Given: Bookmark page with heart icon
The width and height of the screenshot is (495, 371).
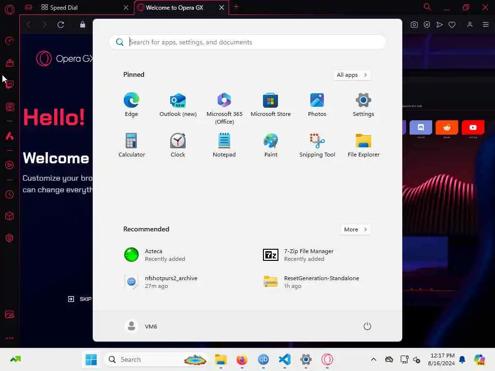Looking at the screenshot, I should (x=452, y=25).
